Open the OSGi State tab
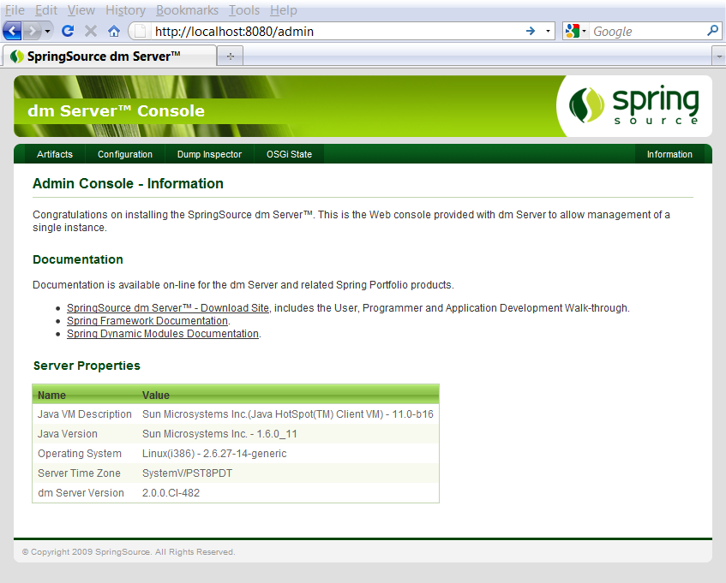This screenshot has height=583, width=726. coord(289,154)
